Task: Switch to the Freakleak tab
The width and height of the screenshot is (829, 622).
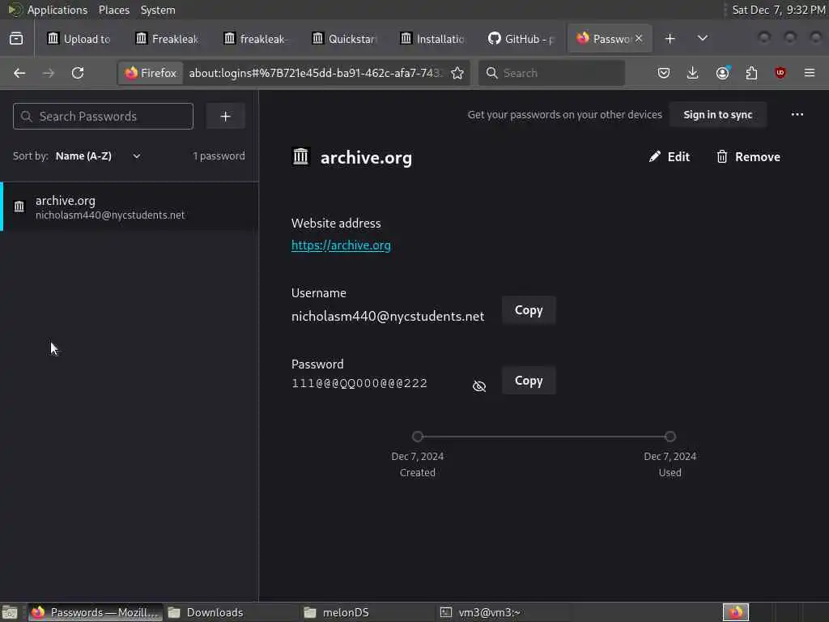Action: 168,39
